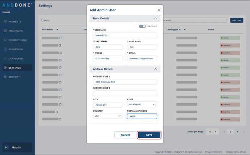Click the Settings gear icon in sidebar

point(5,68)
